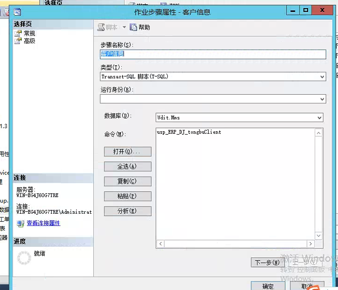The width and height of the screenshot is (338, 290).
Task: Click the 就绪 progress spinner icon
Action: click(23, 257)
